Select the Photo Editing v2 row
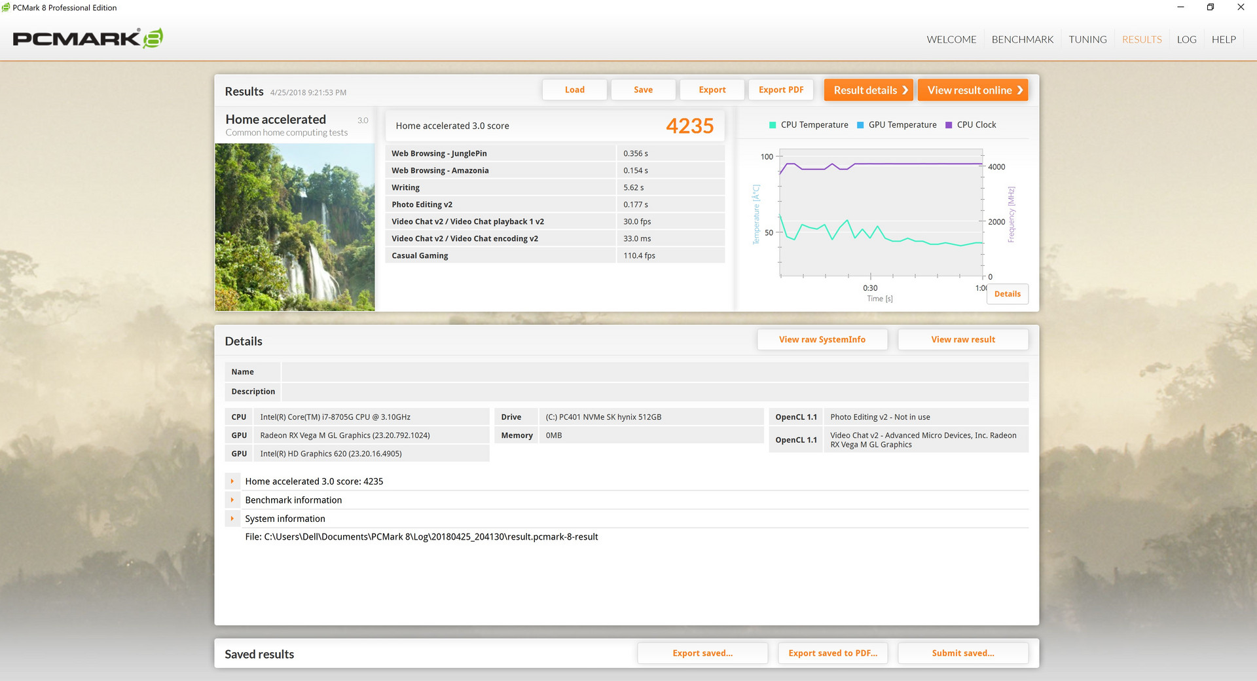The image size is (1257, 681). [x=555, y=204]
